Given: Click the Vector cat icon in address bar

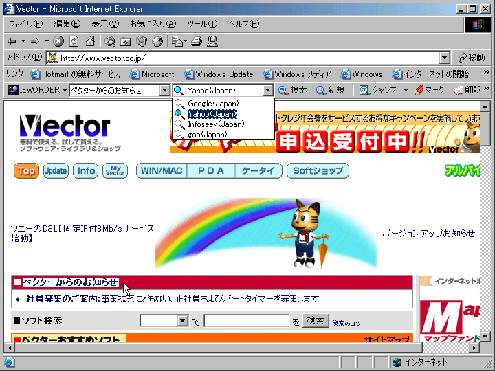Looking at the screenshot, I should point(53,58).
